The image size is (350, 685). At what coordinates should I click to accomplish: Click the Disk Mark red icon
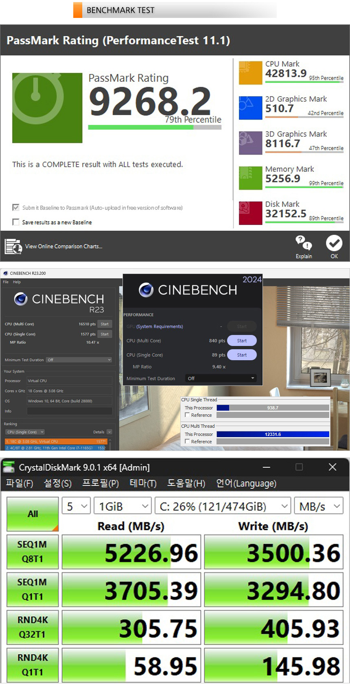click(250, 213)
